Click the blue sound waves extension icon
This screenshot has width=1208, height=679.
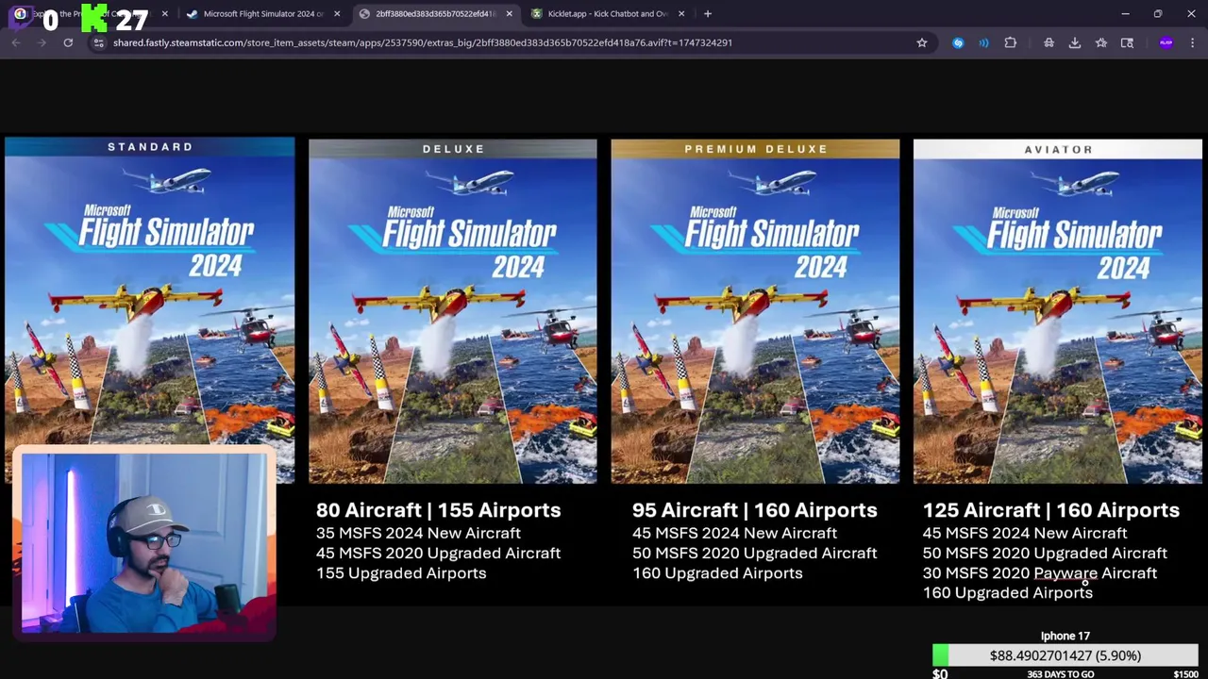pos(983,42)
